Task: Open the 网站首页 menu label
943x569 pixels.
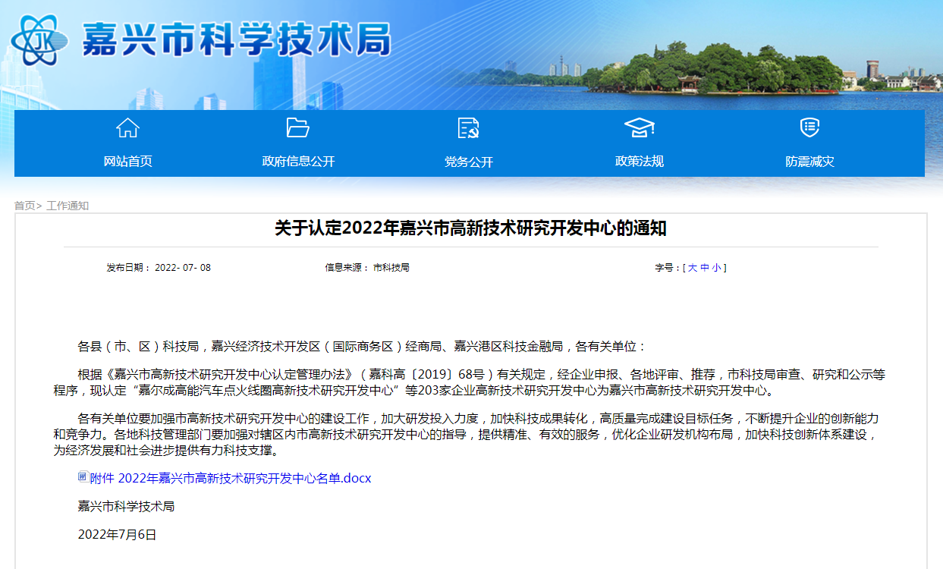Action: [x=127, y=162]
